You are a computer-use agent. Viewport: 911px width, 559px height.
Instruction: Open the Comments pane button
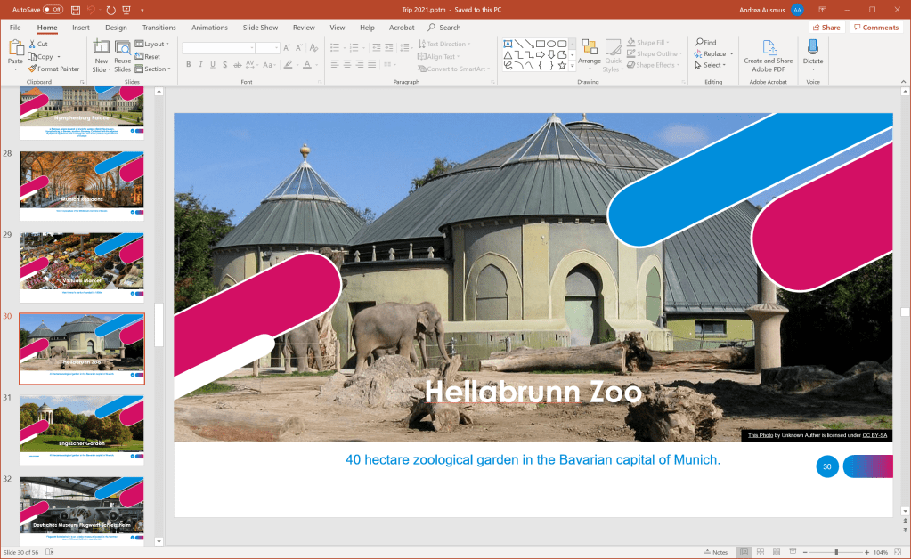point(875,28)
